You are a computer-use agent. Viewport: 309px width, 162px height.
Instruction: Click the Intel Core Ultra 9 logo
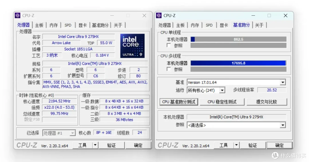click(132, 46)
